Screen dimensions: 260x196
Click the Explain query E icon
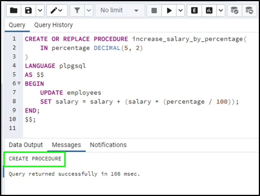[194, 11]
